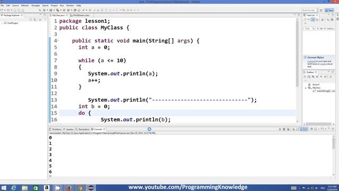
Task: Click the Console vertical scrollbar
Action: (334, 143)
